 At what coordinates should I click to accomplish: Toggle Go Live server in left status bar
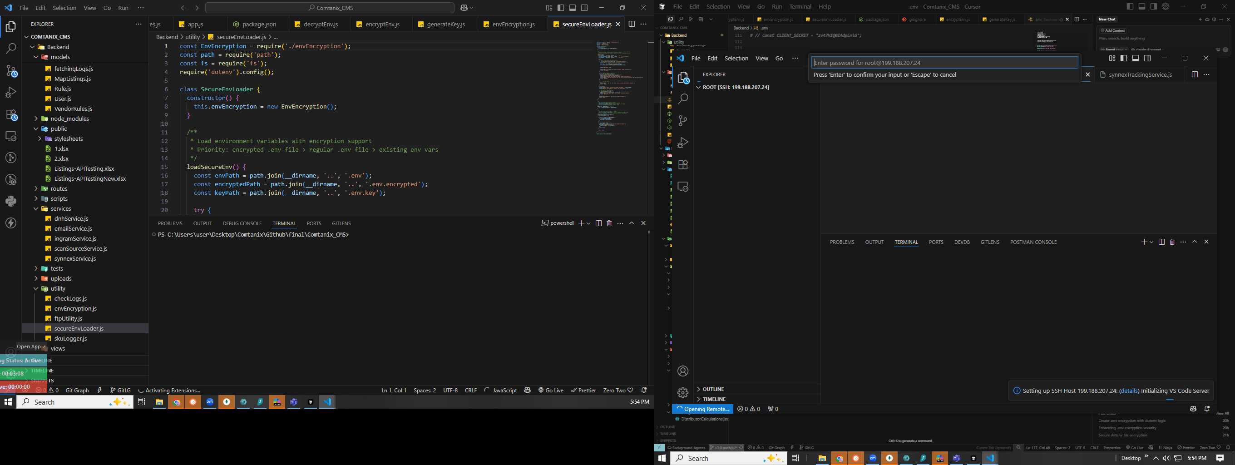pos(551,390)
